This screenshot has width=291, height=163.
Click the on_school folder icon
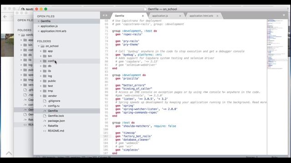[x=42, y=46]
